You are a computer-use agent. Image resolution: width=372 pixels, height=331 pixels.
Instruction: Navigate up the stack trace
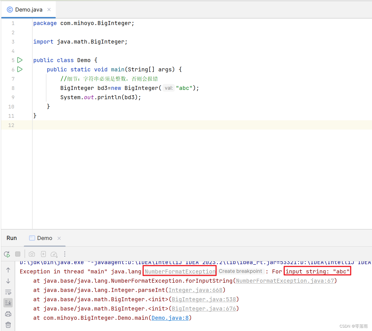8,270
